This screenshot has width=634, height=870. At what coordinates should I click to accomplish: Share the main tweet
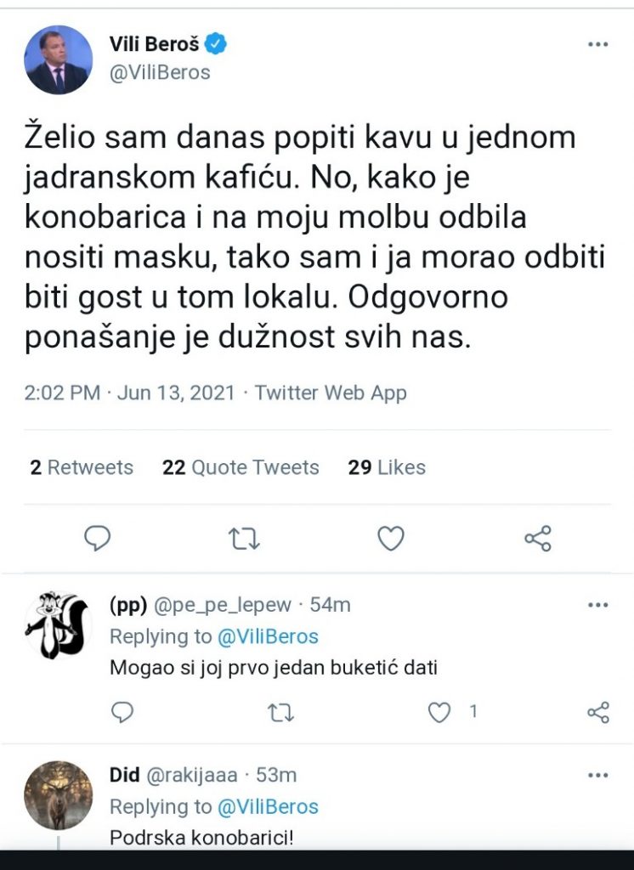coord(537,537)
